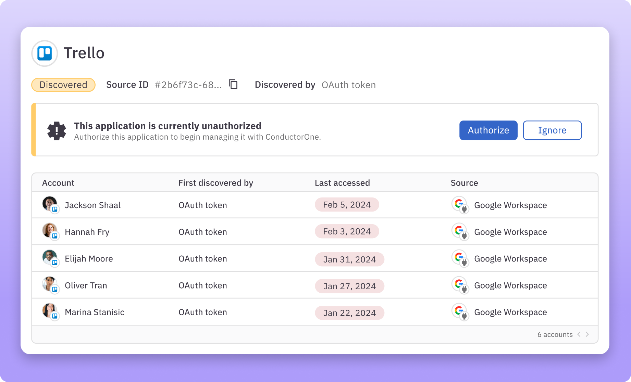
Task: Click the Trello badge on Oliver Tran's avatar
Action: [55, 290]
